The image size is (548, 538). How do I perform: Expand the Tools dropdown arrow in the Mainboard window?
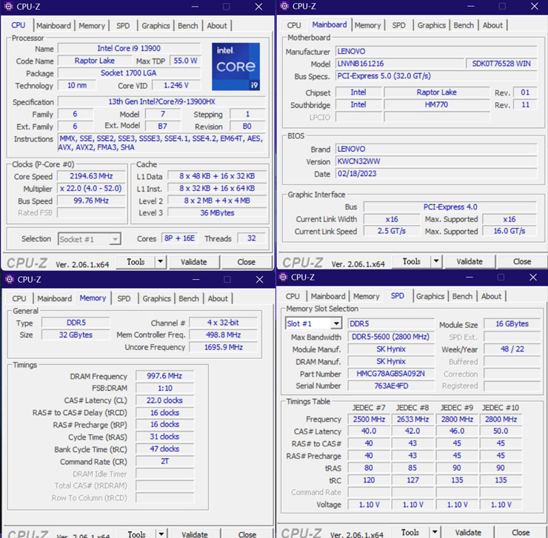tap(438, 261)
